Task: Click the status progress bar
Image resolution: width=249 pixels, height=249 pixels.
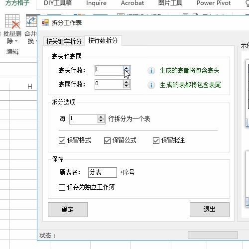Action: (x=213, y=235)
